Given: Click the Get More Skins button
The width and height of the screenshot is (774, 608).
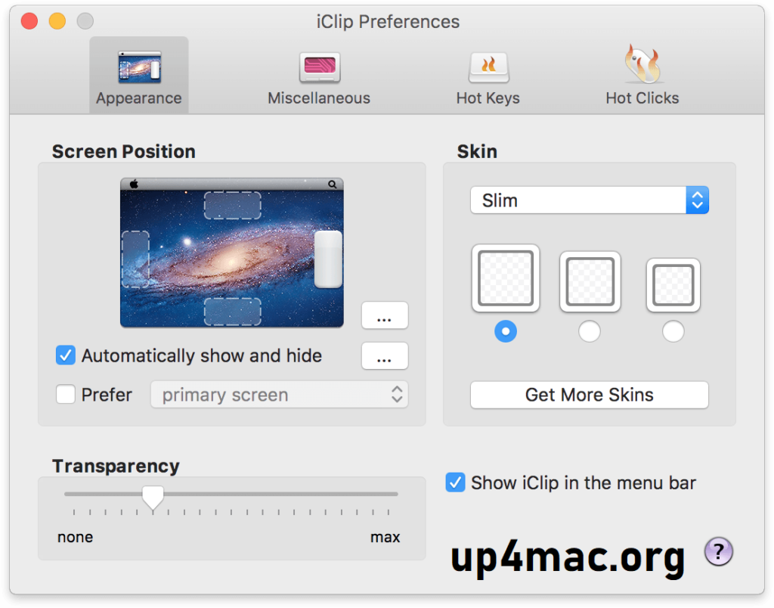Looking at the screenshot, I should [x=589, y=395].
